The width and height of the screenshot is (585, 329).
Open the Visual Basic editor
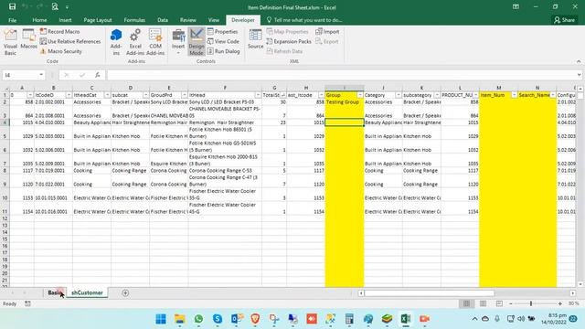pyautogui.click(x=10, y=42)
